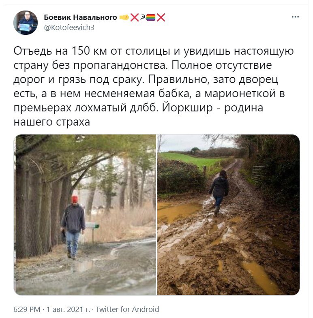Open the 6:29 PM timestamp link
The height and width of the screenshot is (318, 313).
pyautogui.click(x=27, y=309)
